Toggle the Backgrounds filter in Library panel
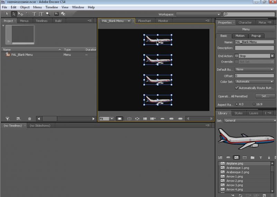 coord(244,157)
